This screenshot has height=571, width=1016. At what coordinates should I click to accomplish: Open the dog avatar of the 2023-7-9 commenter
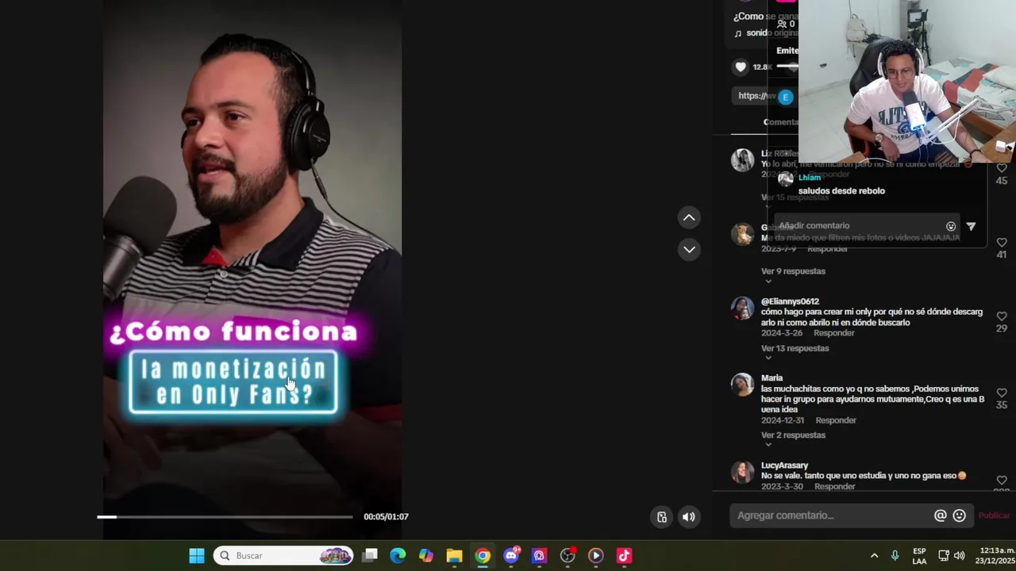tap(742, 234)
